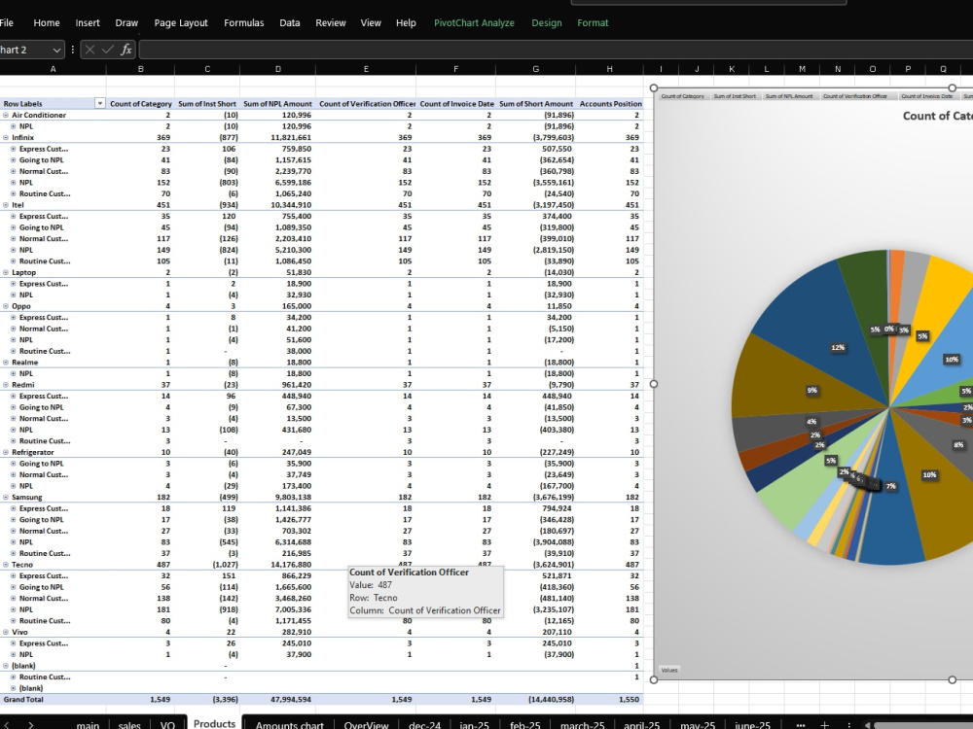Select column D header
973x729 pixels.
tap(278, 69)
